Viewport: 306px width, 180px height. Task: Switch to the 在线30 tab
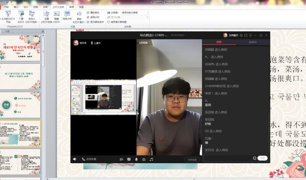coord(252,42)
